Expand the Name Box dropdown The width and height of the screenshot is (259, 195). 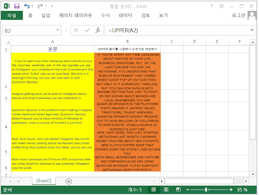point(57,30)
